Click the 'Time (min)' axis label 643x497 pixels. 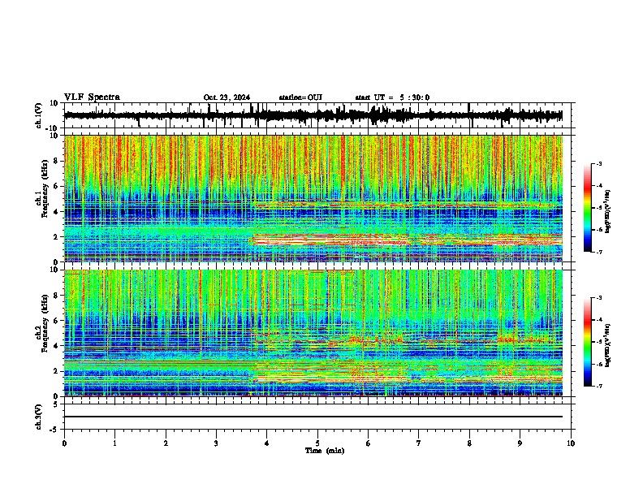325,451
